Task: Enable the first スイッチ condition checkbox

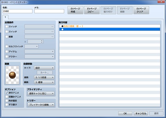Action: click(7, 27)
